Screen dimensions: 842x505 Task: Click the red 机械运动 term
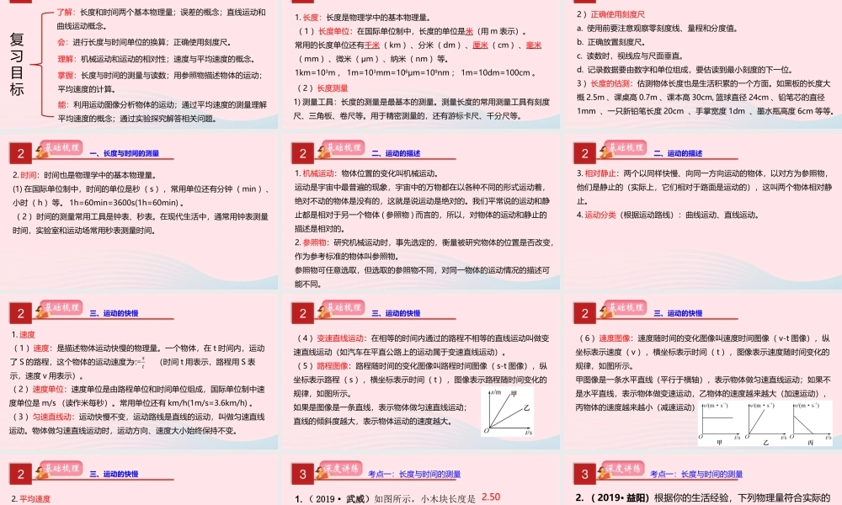[x=318, y=173]
